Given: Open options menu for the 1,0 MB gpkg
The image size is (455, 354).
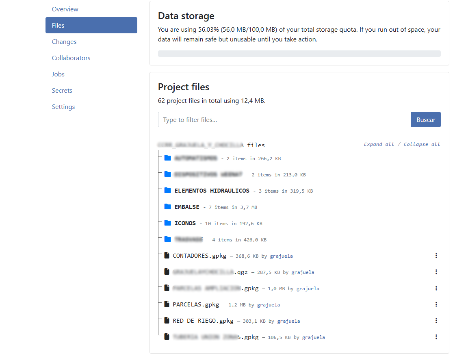Looking at the screenshot, I should (x=436, y=288).
